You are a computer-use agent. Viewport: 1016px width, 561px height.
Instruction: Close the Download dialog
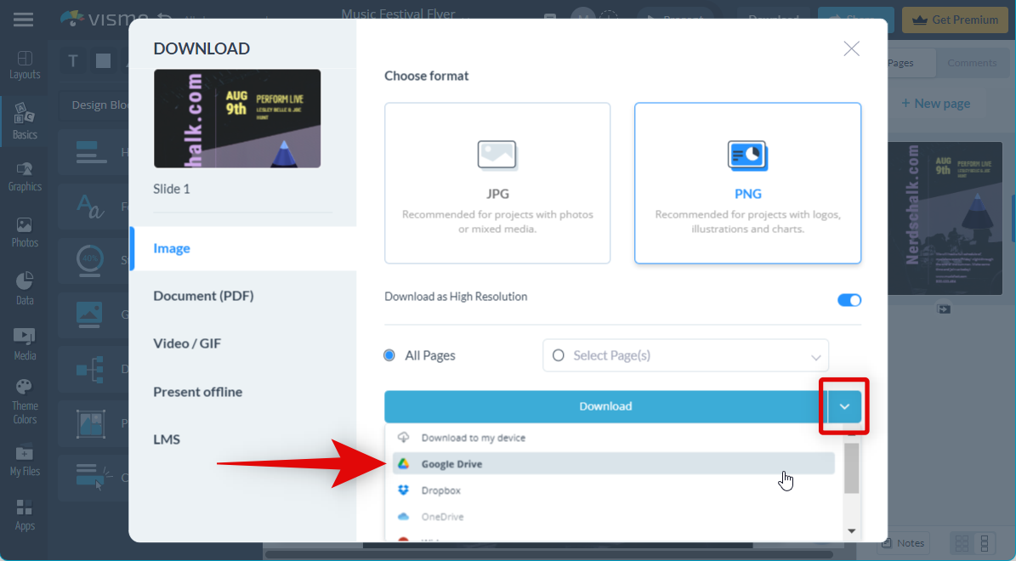851,48
